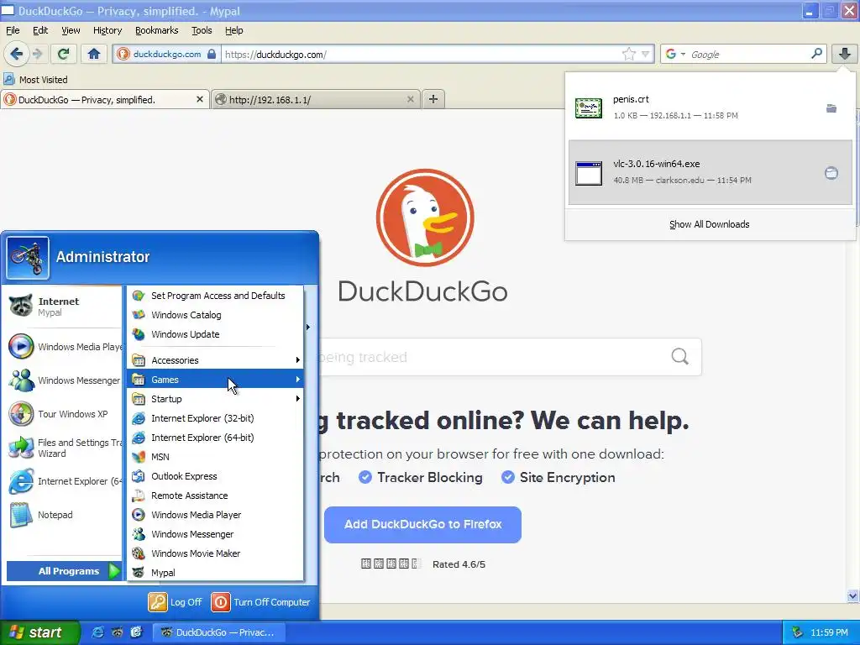Image resolution: width=860 pixels, height=645 pixels.
Task: Open a new tab with plus button
Action: [x=433, y=99]
